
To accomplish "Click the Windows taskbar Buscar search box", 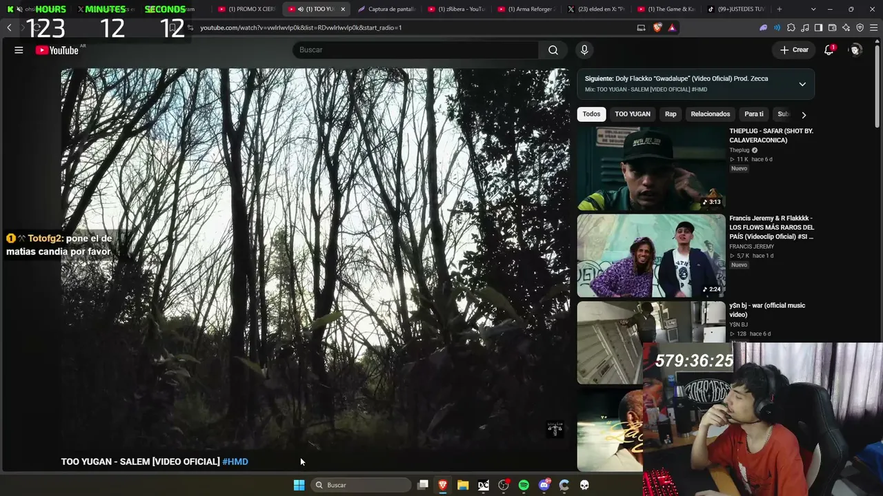I will click(x=362, y=485).
